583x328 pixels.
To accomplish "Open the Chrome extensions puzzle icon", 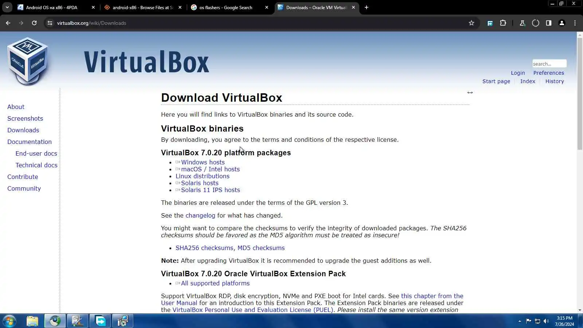I will (x=503, y=23).
